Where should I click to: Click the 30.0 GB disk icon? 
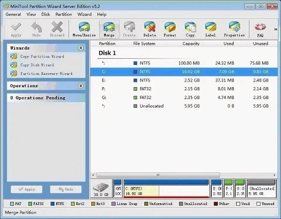pos(101,189)
